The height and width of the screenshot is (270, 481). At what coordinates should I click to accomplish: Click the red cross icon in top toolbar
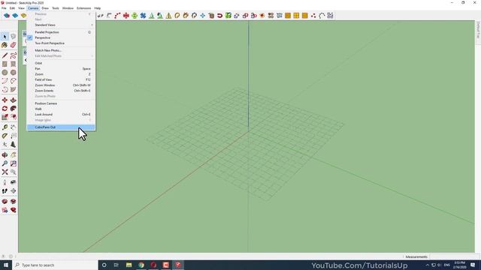pyautogui.click(x=126, y=16)
